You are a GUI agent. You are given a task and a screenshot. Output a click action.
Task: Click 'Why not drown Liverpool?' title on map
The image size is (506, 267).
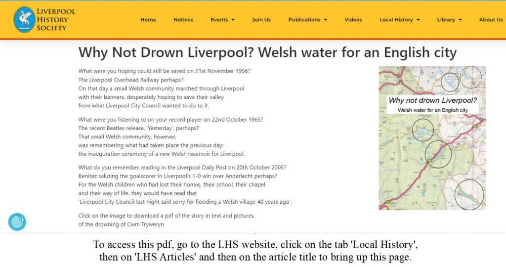click(x=432, y=100)
